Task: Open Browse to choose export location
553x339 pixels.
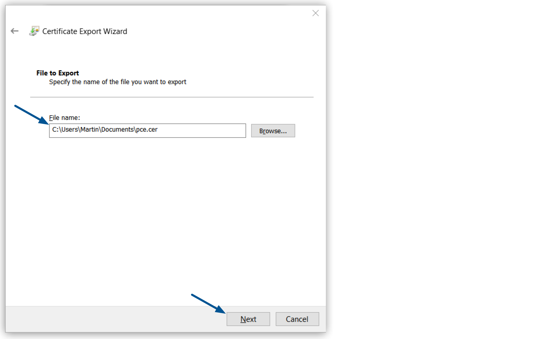Action: [273, 131]
